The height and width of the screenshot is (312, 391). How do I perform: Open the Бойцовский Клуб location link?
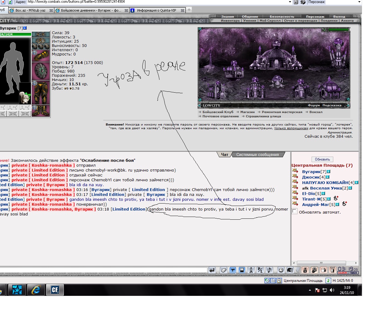[x=218, y=112]
